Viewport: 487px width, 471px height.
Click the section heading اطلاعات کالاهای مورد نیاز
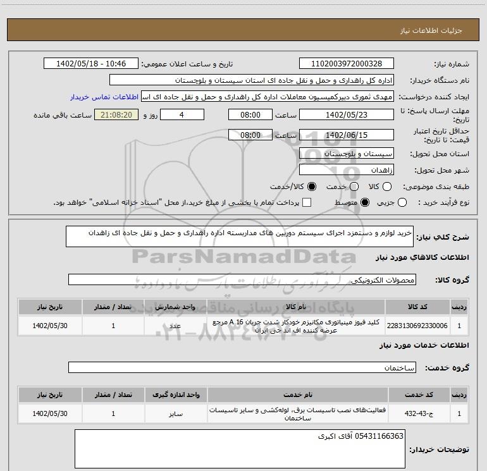pos(422,257)
